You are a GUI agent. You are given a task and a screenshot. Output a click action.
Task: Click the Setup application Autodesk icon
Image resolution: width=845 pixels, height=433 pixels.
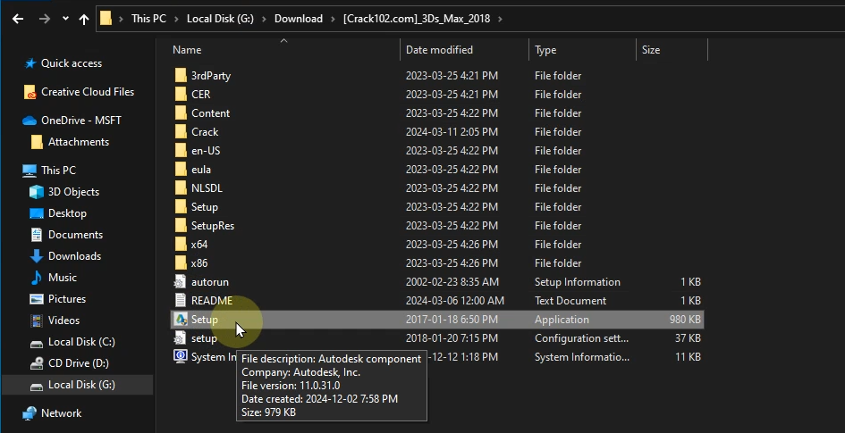(x=180, y=320)
